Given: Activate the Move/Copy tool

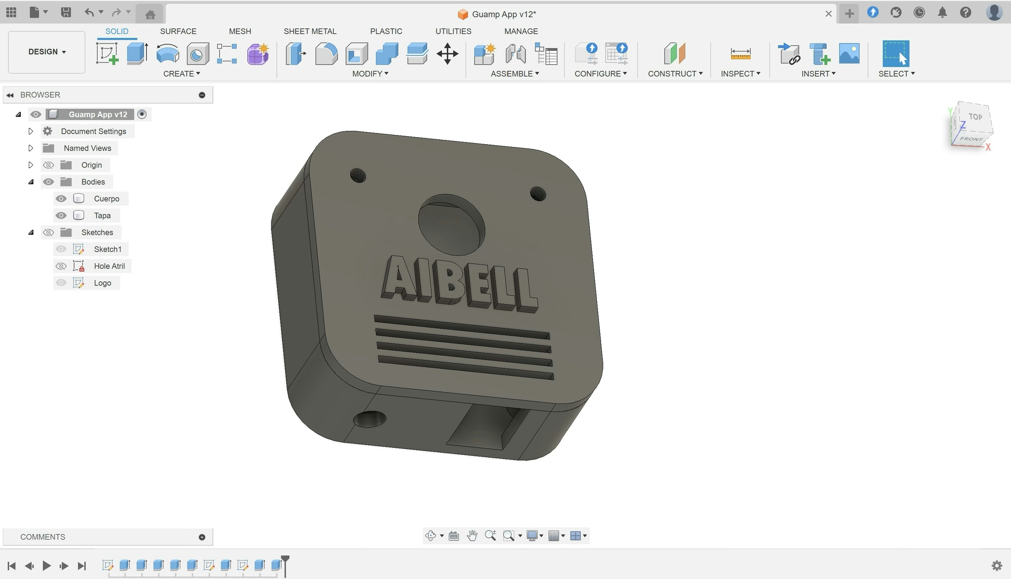Looking at the screenshot, I should pyautogui.click(x=447, y=53).
